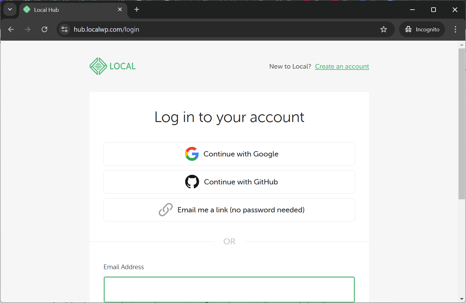Image resolution: width=466 pixels, height=303 pixels.
Task: Click the chain link icon
Action: point(166,210)
